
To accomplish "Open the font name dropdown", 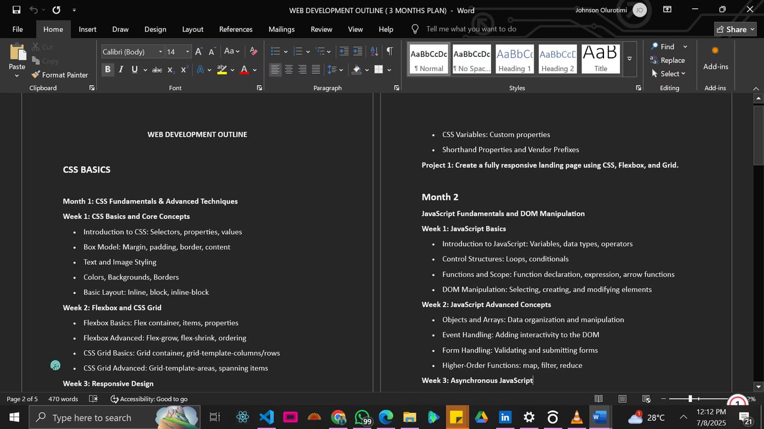I will tap(162, 51).
